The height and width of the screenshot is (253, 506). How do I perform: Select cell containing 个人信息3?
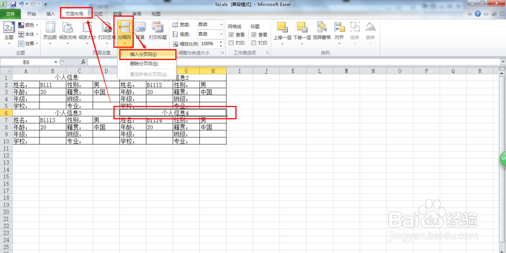point(66,113)
